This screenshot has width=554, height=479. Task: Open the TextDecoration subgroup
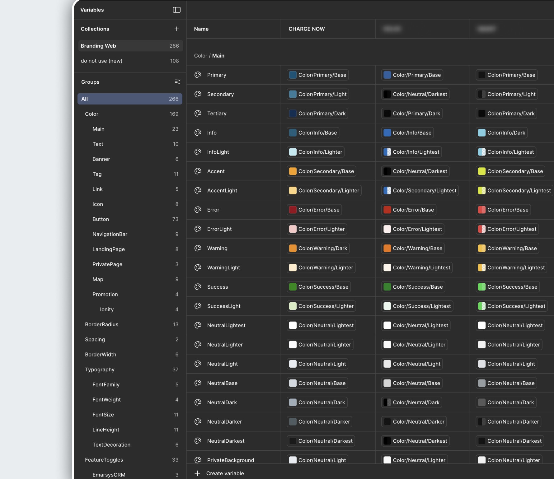[x=130, y=445]
